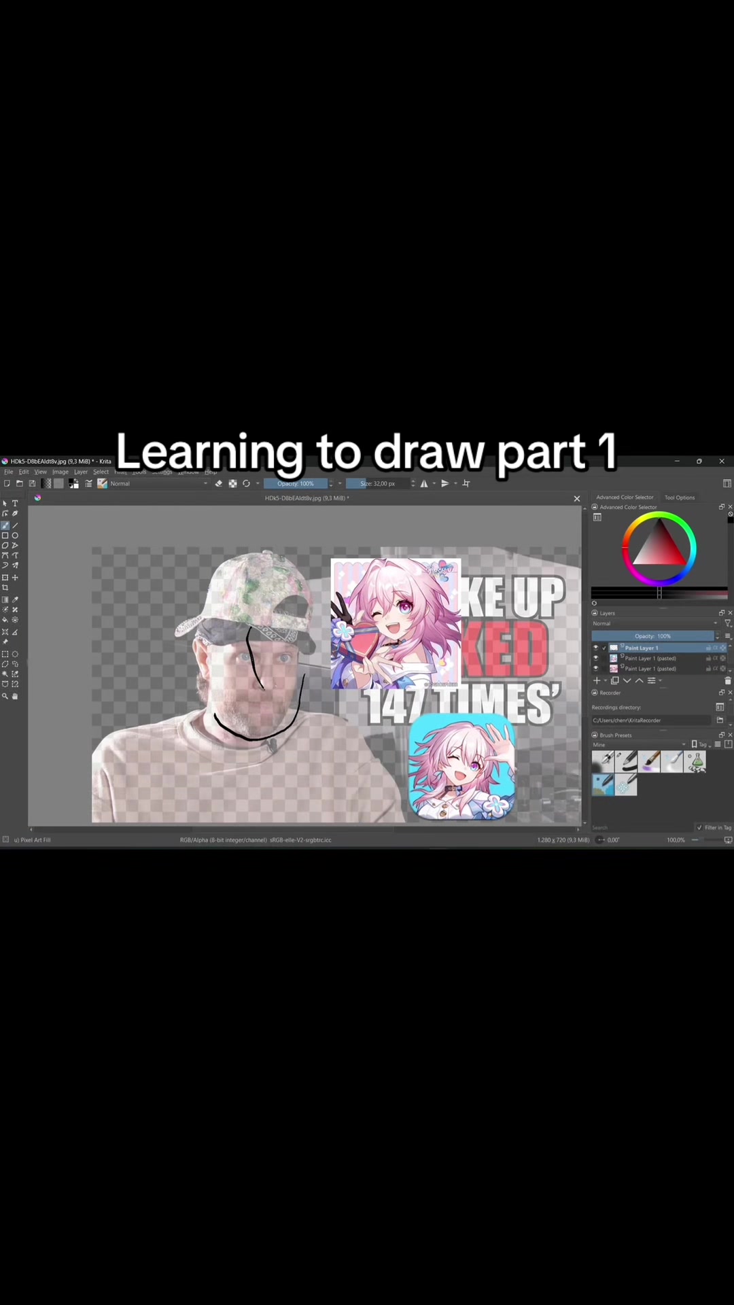
Task: Select the Gradient tool
Action: click(5, 599)
